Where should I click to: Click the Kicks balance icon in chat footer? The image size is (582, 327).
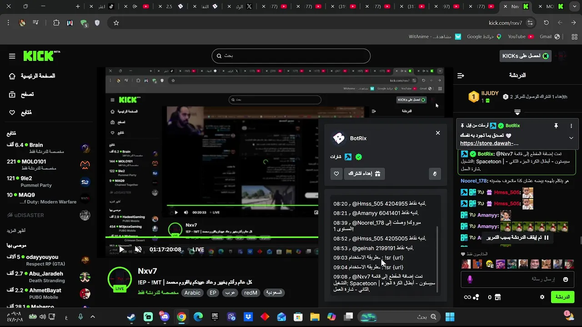tap(476, 297)
